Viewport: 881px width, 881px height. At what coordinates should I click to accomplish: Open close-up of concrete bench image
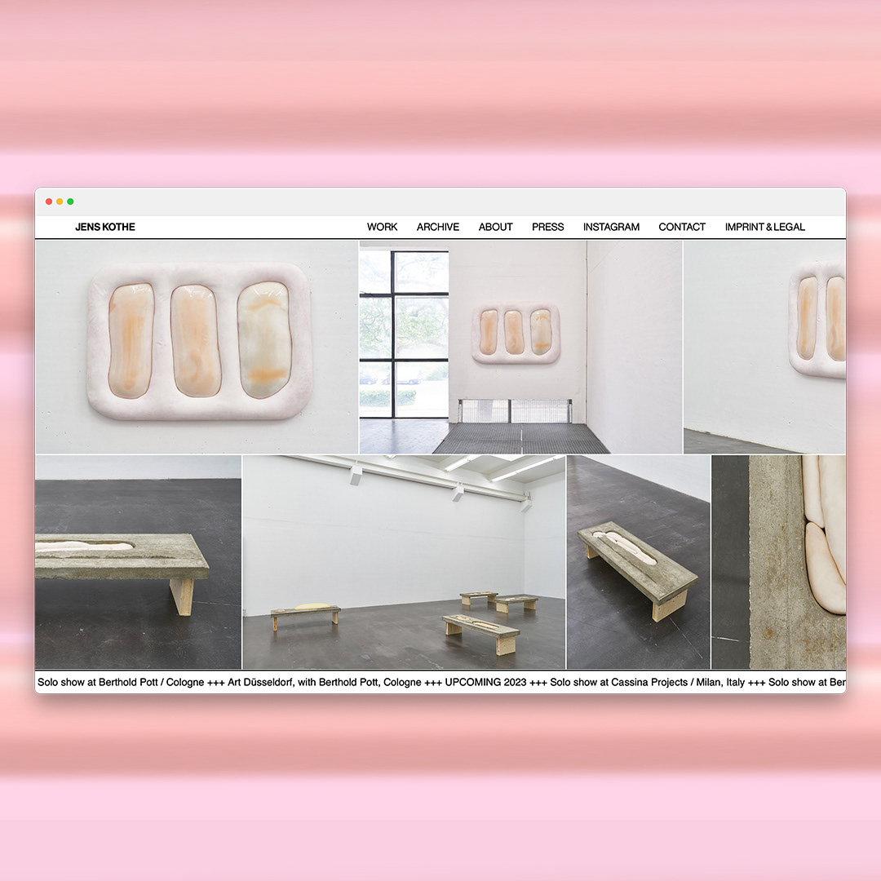(x=138, y=562)
